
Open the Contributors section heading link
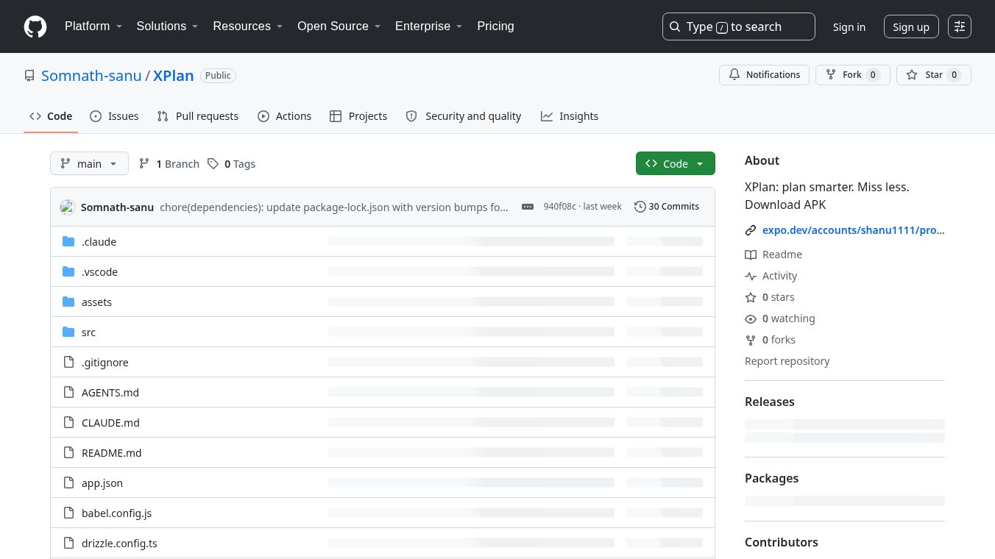tap(782, 542)
